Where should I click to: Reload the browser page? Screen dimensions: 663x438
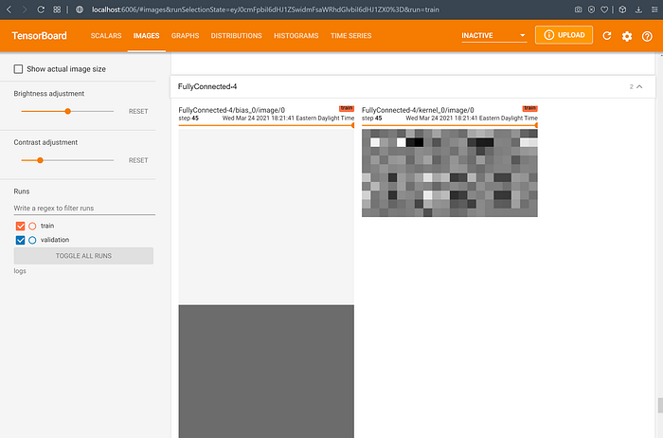pos(41,9)
